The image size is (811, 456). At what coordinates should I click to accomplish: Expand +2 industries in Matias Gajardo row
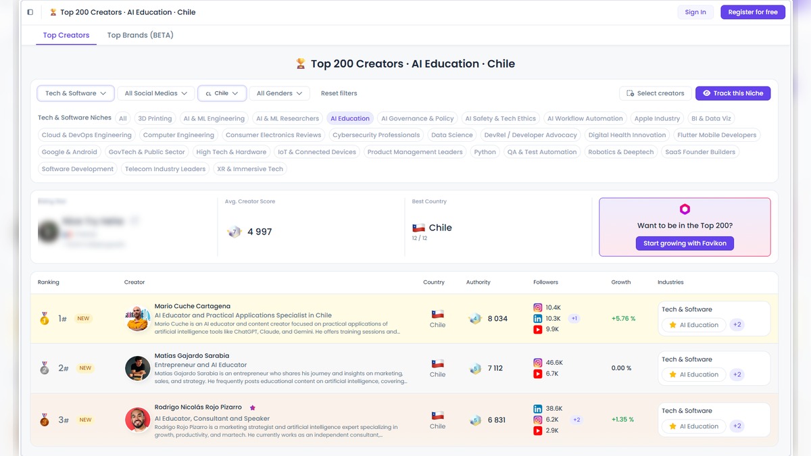[x=737, y=374]
